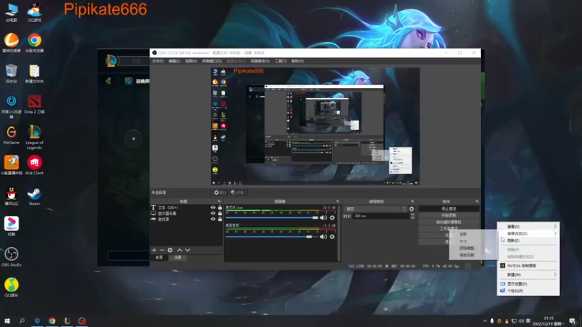Open the OBS 工具(T) menu
The width and height of the screenshot is (582, 327).
[x=280, y=61]
